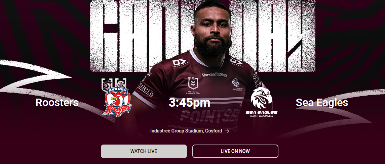Screen dimensions: 385x164
Task: Click the Live On Now button
Action: (235, 151)
